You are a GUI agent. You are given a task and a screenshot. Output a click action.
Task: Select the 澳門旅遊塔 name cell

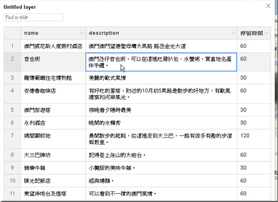point(53,110)
